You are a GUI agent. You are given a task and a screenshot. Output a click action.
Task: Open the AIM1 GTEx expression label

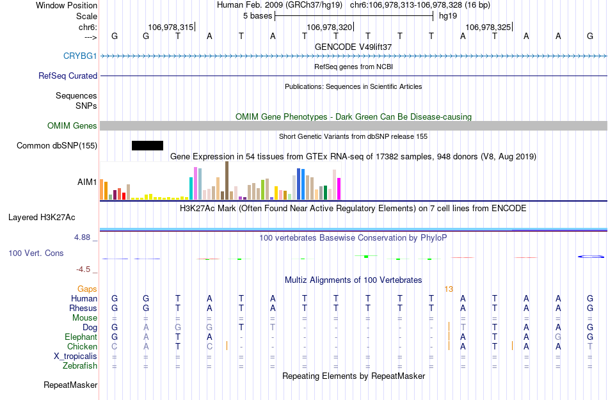tap(87, 182)
